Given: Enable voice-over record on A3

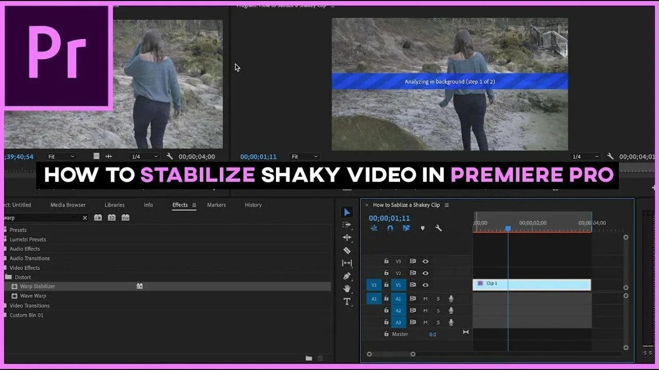Looking at the screenshot, I should click(451, 322).
